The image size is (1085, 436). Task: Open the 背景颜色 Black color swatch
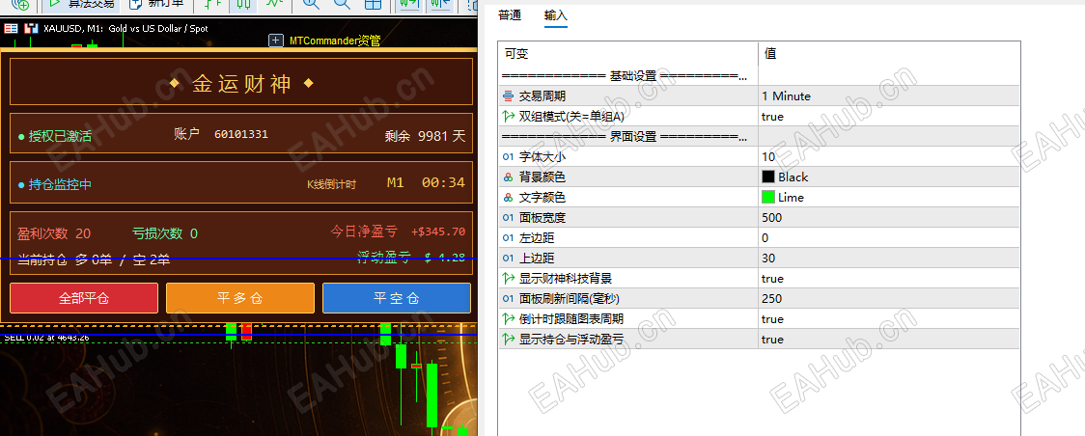(768, 177)
